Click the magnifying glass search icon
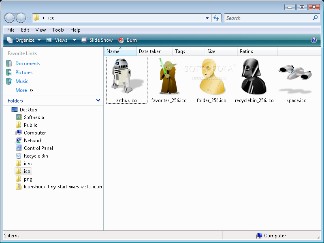Screen dimensions: 324x243 click(x=315, y=18)
